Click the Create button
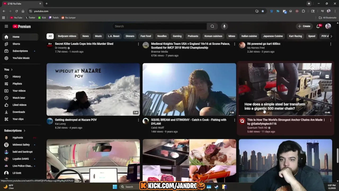The height and width of the screenshot is (191, 339). point(304,26)
